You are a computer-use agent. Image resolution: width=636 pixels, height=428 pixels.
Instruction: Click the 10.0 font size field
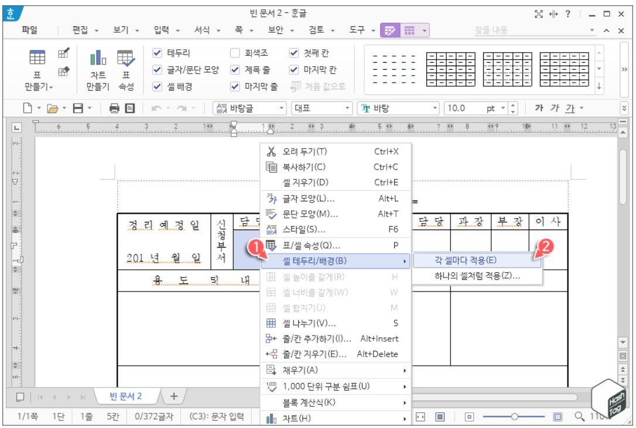point(464,108)
